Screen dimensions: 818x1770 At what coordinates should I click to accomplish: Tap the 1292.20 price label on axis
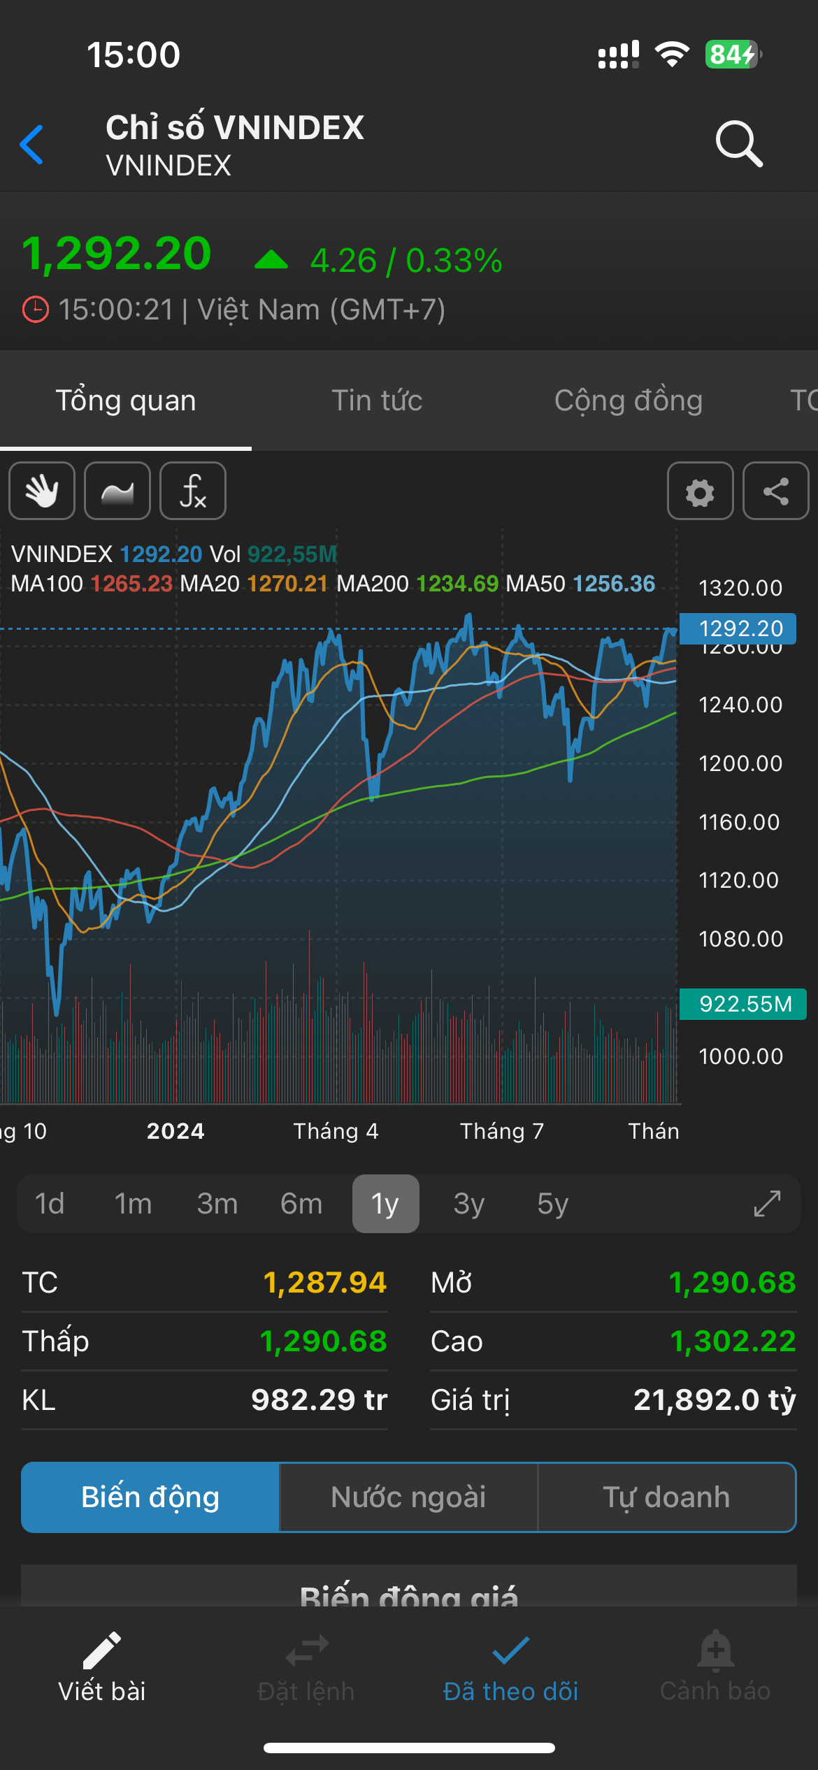click(x=740, y=628)
